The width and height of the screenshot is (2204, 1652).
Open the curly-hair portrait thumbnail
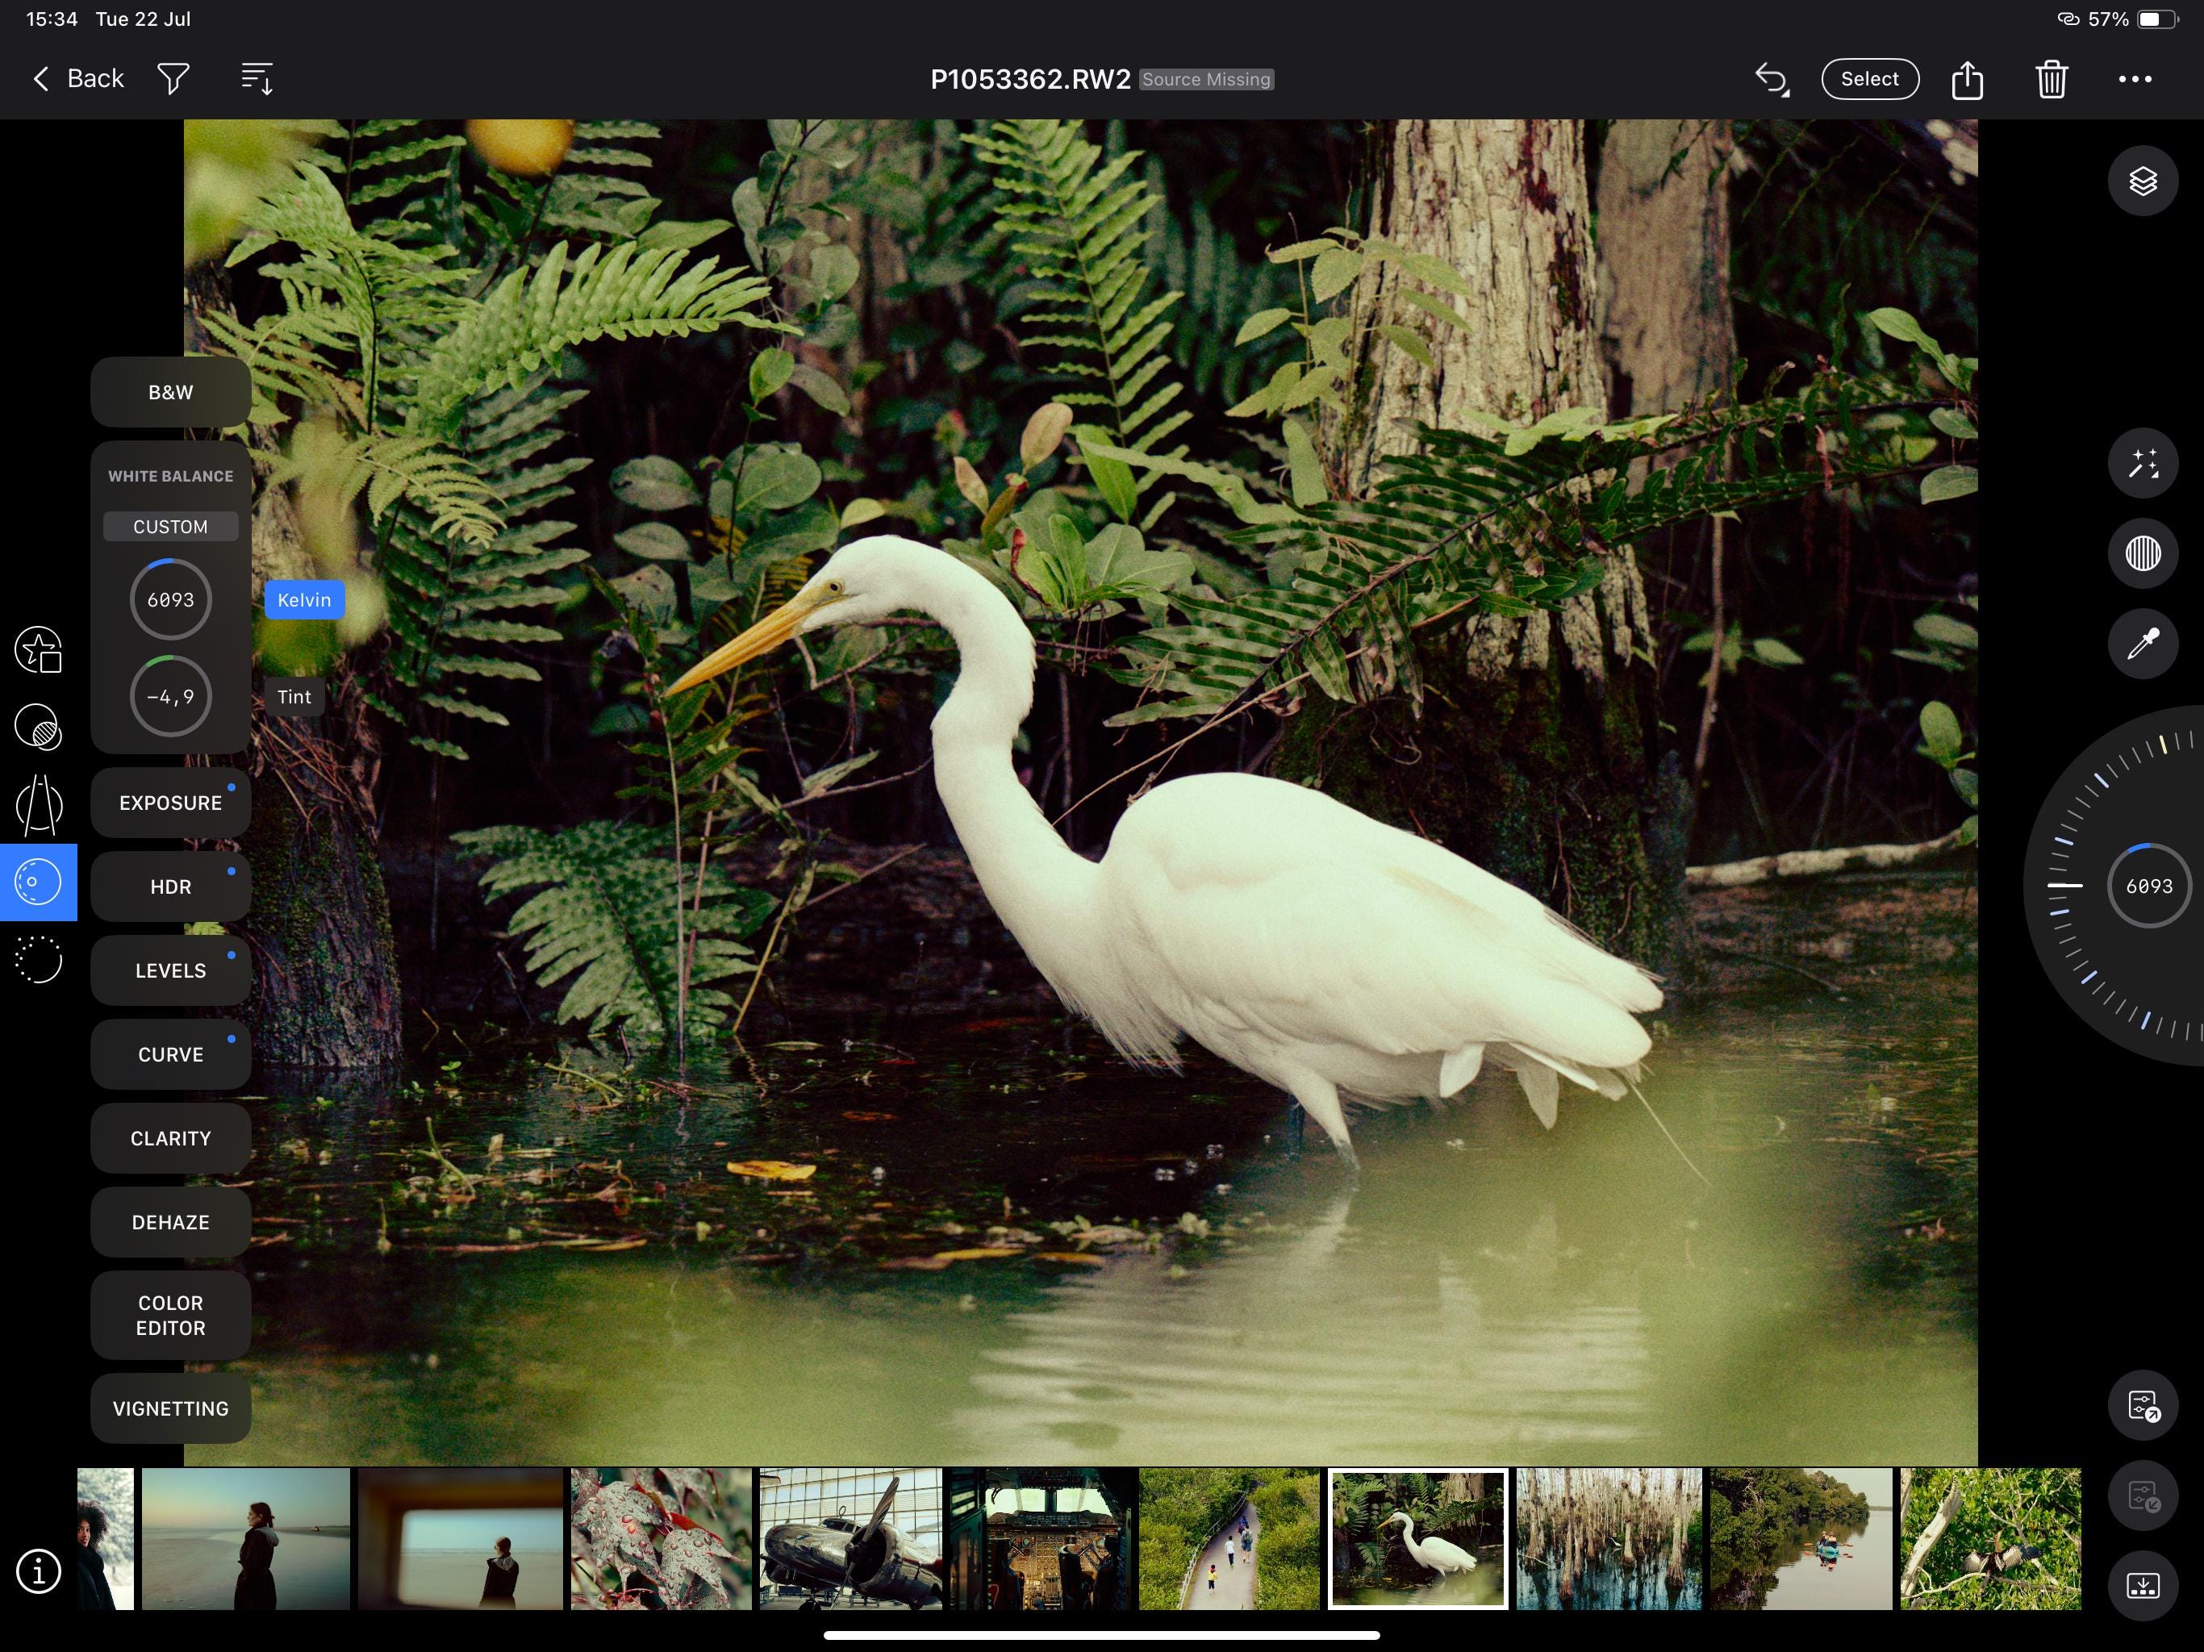click(106, 1538)
